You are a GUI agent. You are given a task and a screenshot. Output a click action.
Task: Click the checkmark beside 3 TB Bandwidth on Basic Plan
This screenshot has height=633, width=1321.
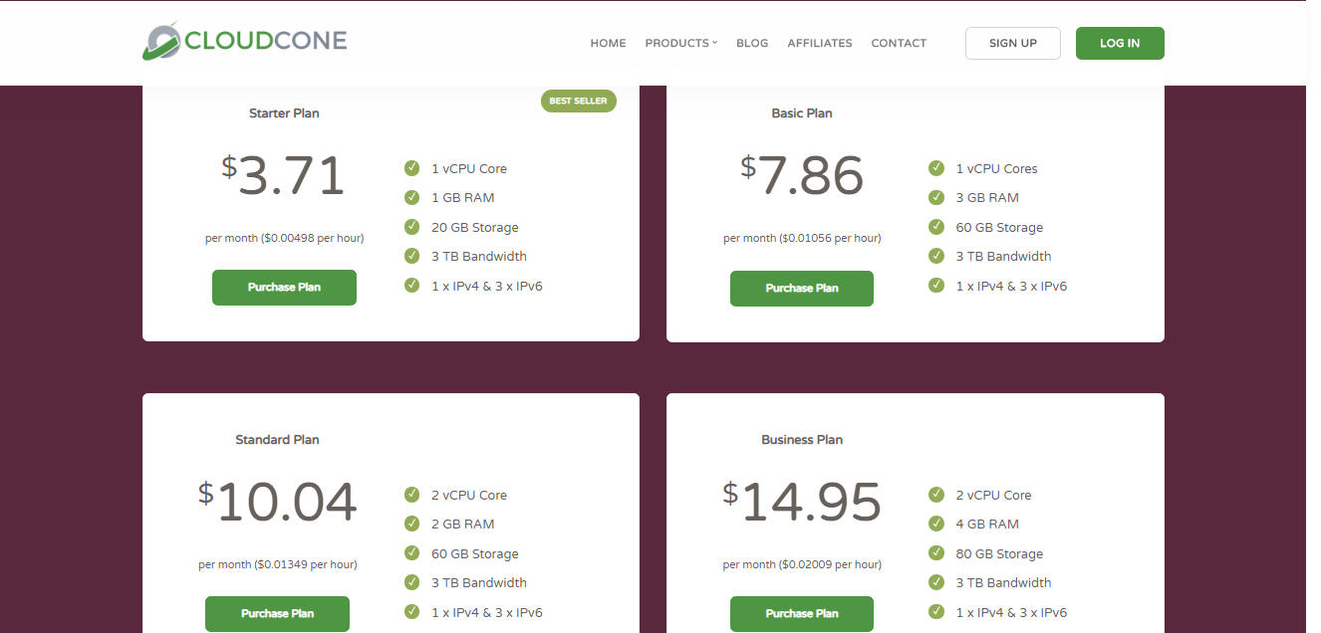936,256
